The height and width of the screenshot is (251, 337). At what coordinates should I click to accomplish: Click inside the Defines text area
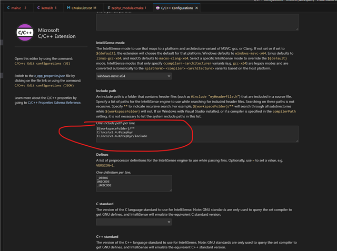134,183
